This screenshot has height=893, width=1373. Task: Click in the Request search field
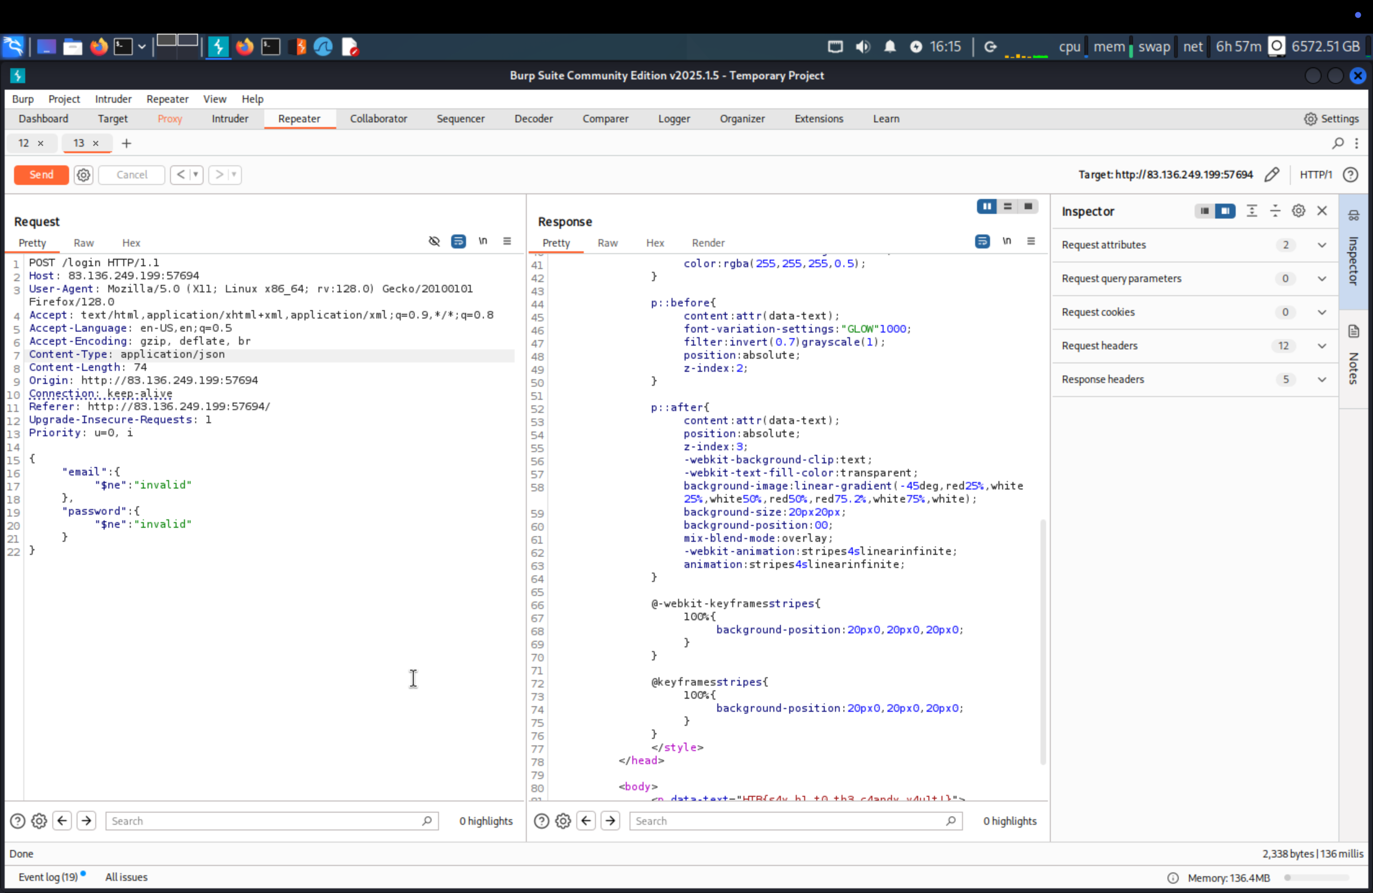[x=272, y=821]
